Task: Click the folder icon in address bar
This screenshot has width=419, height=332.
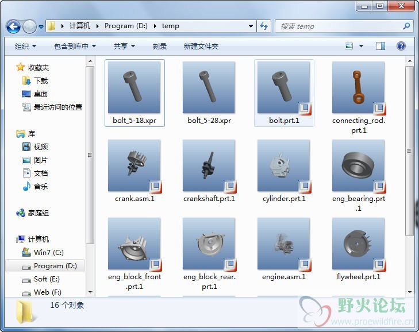Action: [52, 26]
